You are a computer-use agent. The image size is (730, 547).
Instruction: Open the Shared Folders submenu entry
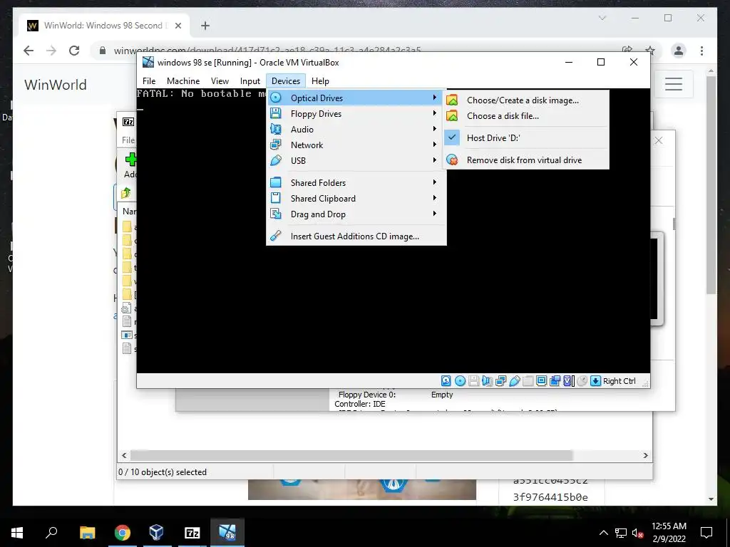point(356,183)
